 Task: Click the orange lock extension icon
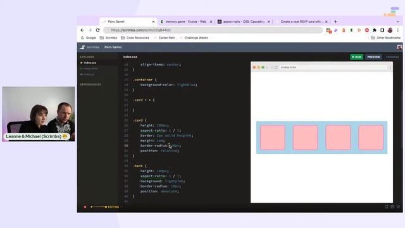click(344, 30)
